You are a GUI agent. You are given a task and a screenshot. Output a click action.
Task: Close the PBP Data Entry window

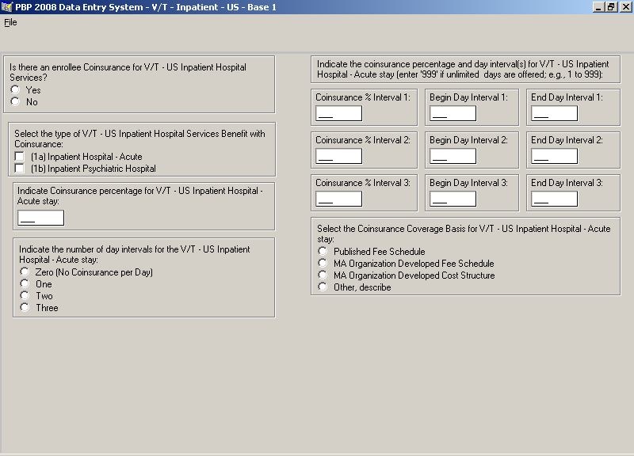(624, 7)
